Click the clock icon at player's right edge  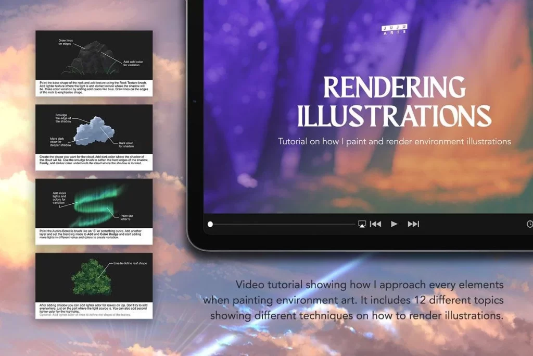529,224
